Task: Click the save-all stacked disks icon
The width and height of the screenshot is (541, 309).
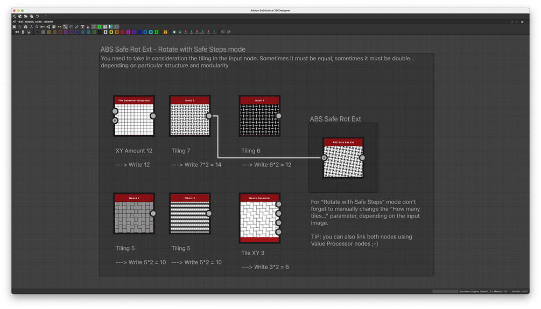Action: point(31,16)
